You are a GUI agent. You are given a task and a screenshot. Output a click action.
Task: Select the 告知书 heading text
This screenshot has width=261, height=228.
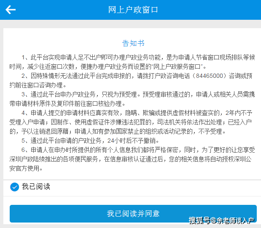(133, 43)
